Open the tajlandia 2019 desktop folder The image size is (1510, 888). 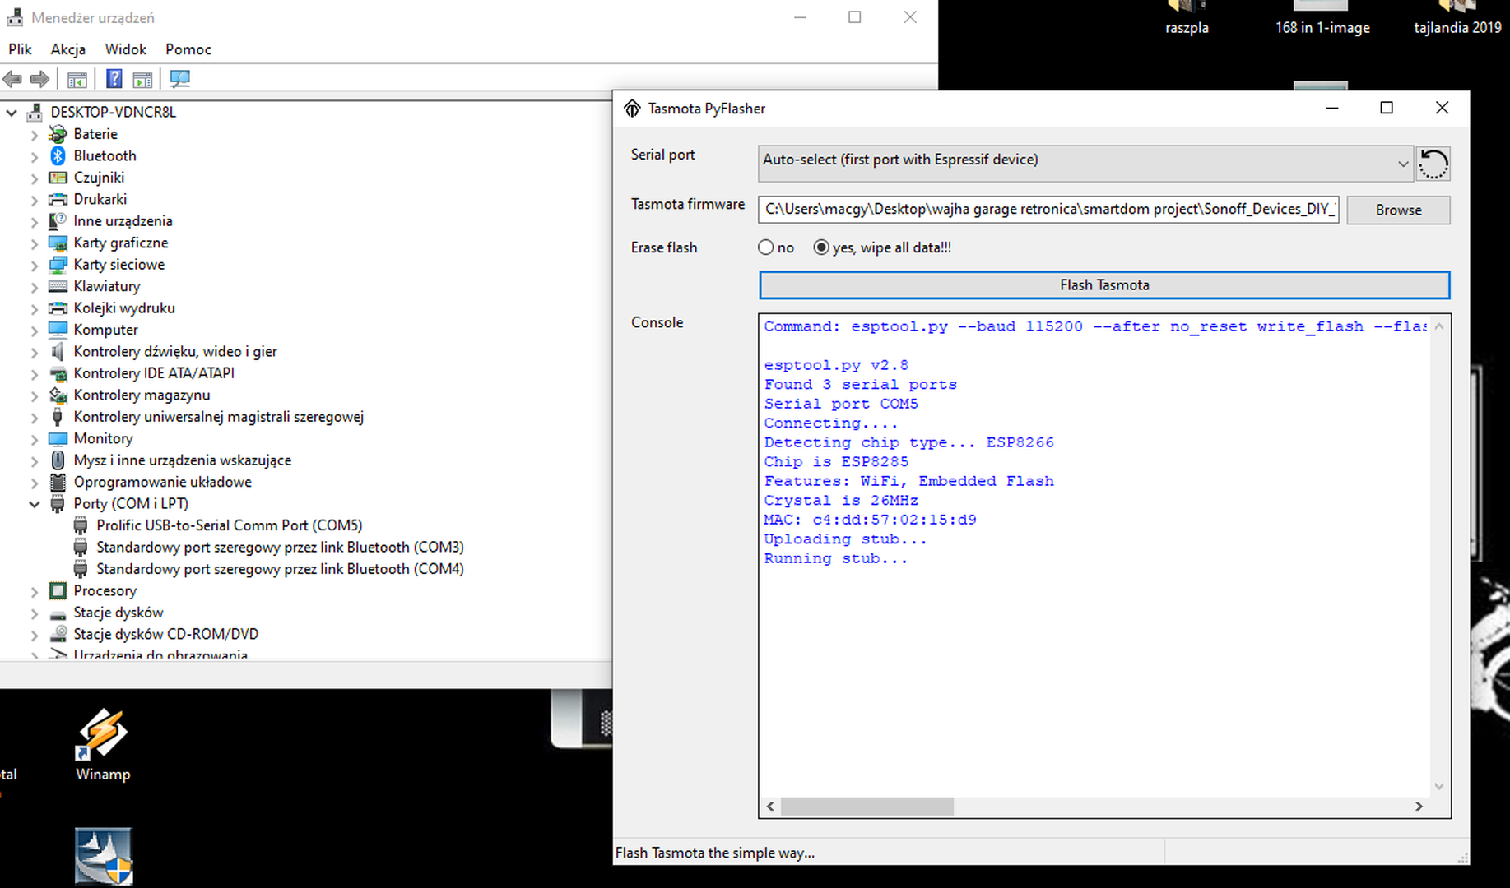click(1457, 18)
